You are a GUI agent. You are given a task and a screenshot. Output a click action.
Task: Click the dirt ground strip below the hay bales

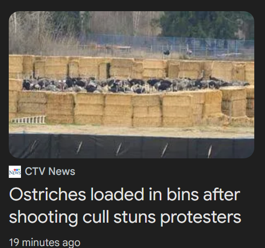pos(132,130)
